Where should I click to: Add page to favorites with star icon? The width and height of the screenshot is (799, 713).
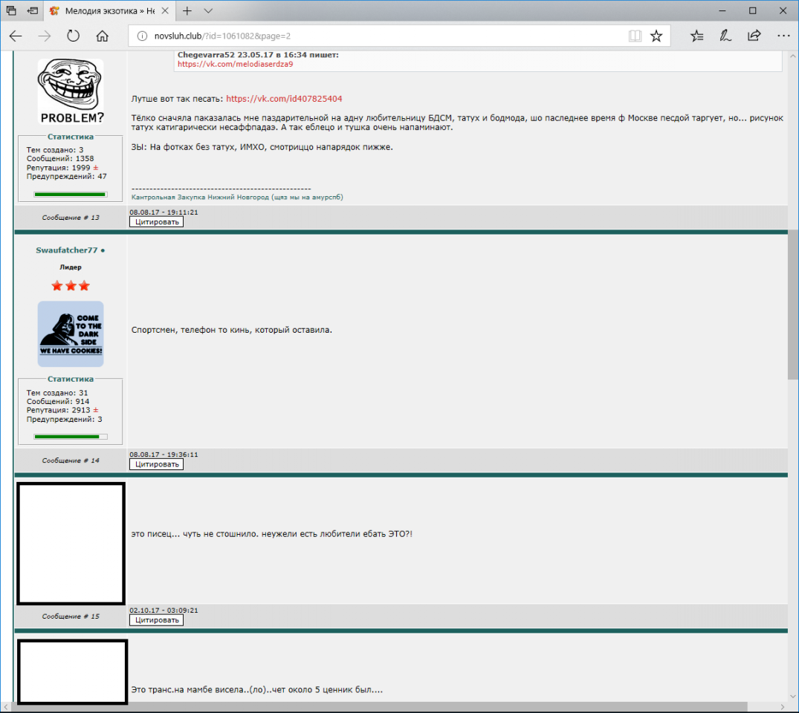[x=656, y=36]
